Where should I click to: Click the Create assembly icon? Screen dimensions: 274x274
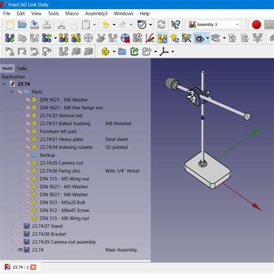pyautogui.click(x=10, y=38)
